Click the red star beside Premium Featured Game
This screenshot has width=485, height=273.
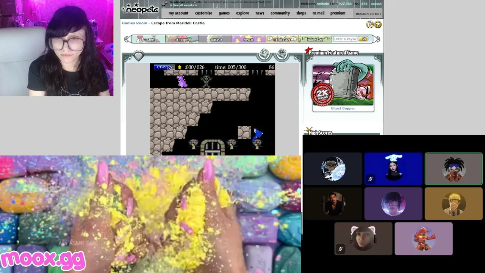309,51
